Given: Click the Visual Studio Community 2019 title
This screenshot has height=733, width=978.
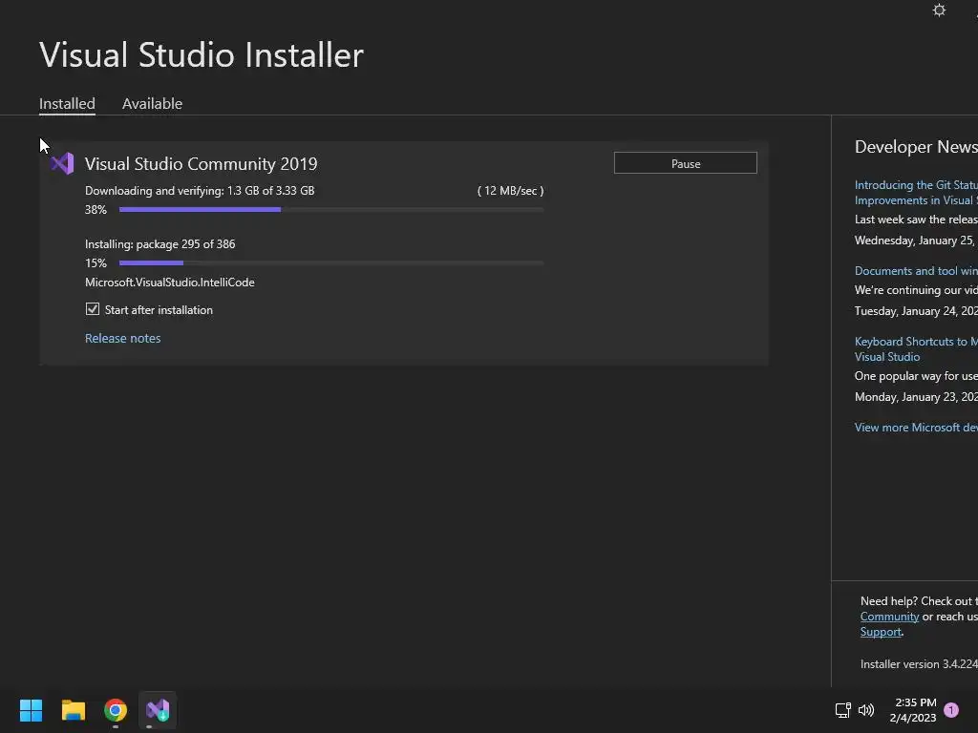Looking at the screenshot, I should pyautogui.click(x=201, y=164).
